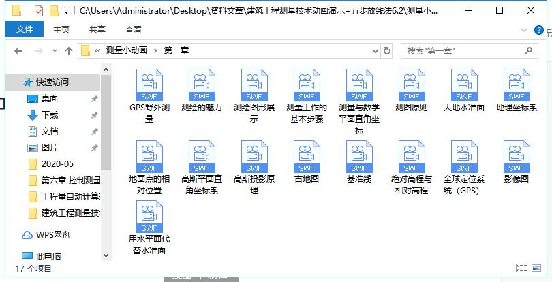The height and width of the screenshot is (282, 552).
Task: Select the 全球定位系统（GPS）file icon
Action: (464, 157)
